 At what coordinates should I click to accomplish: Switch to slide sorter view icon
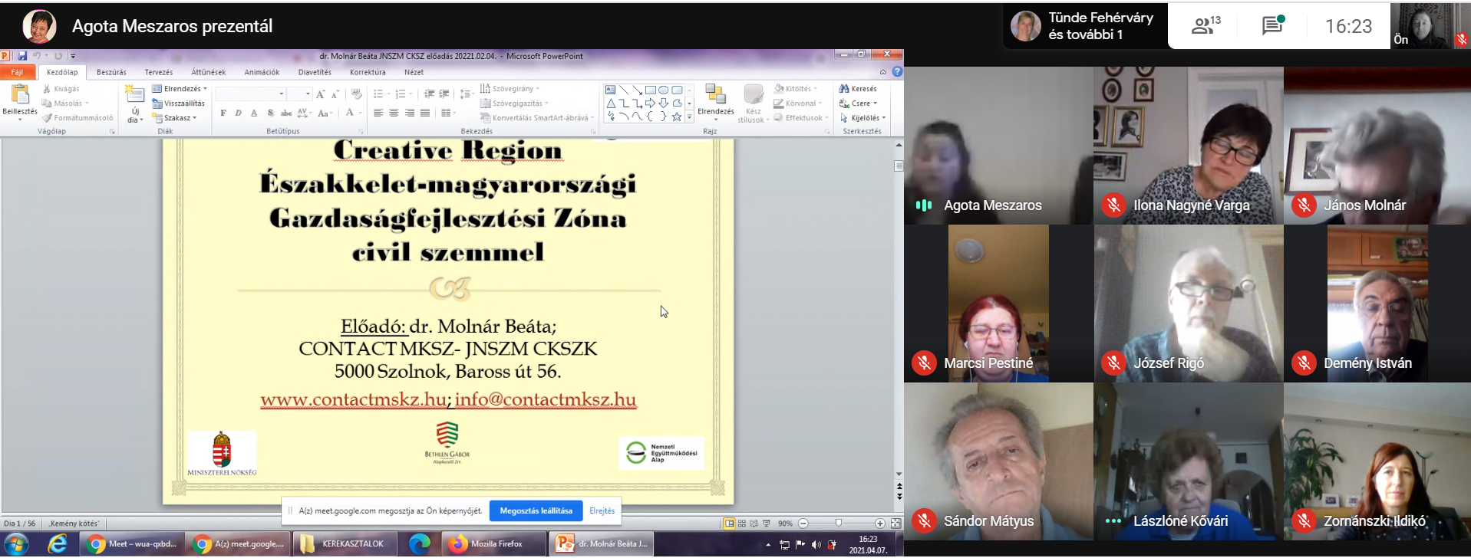(741, 524)
